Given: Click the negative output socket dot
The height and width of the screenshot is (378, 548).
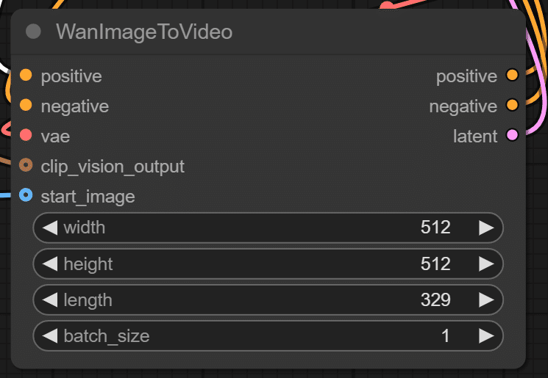Looking at the screenshot, I should [513, 105].
